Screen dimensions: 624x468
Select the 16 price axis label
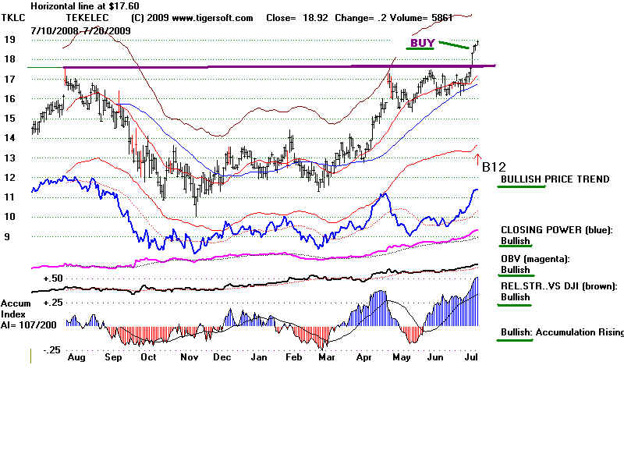(x=10, y=98)
